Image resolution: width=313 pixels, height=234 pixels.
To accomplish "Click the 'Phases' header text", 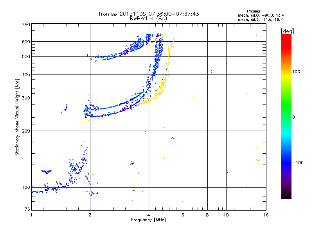I will click(x=253, y=11).
